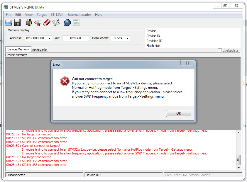
Task: Click the Update memory globe icon
Action: tap(67, 23)
